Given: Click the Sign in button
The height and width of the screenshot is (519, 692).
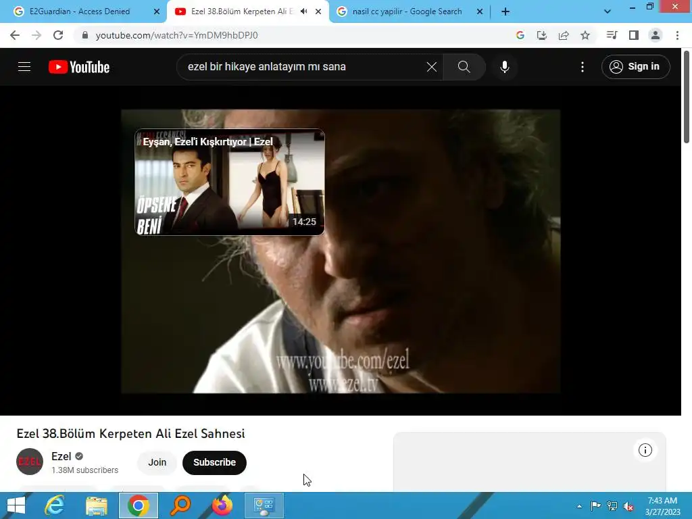Looking at the screenshot, I should pyautogui.click(x=635, y=67).
